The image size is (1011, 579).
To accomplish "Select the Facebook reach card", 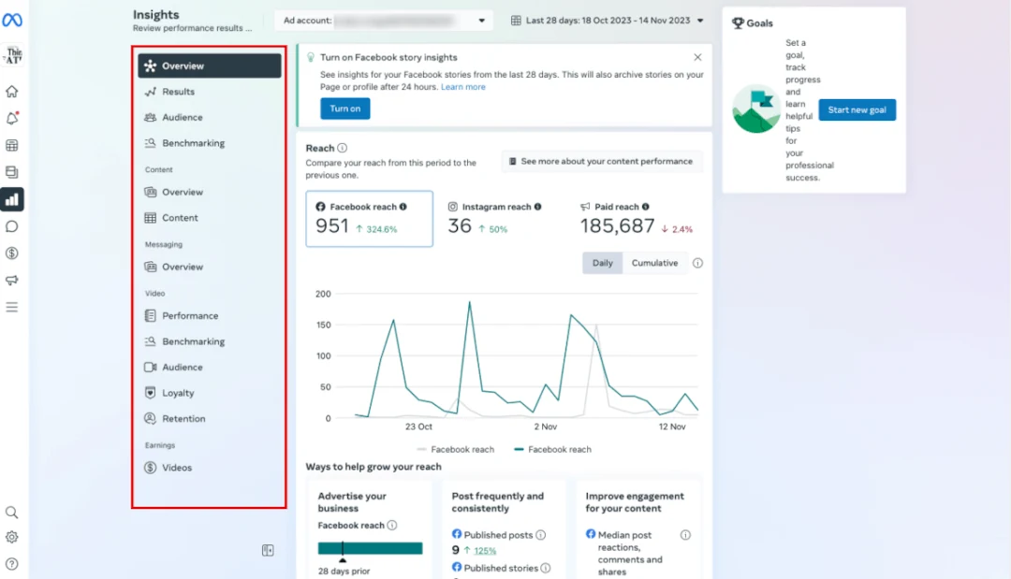I will click(370, 218).
